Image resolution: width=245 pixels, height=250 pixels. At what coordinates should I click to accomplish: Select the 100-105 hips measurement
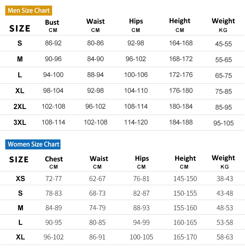point(141,237)
